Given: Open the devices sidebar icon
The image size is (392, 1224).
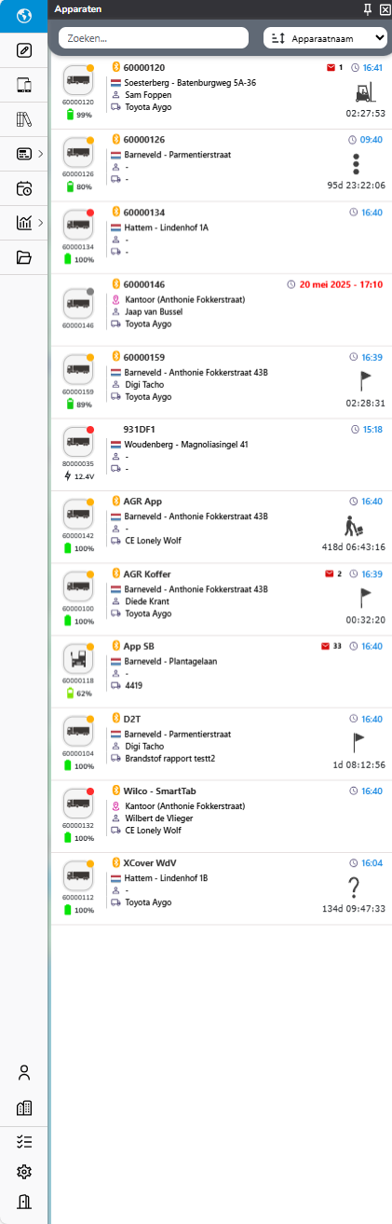Looking at the screenshot, I should coord(24,85).
